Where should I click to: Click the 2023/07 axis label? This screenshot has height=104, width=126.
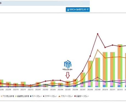83,89
